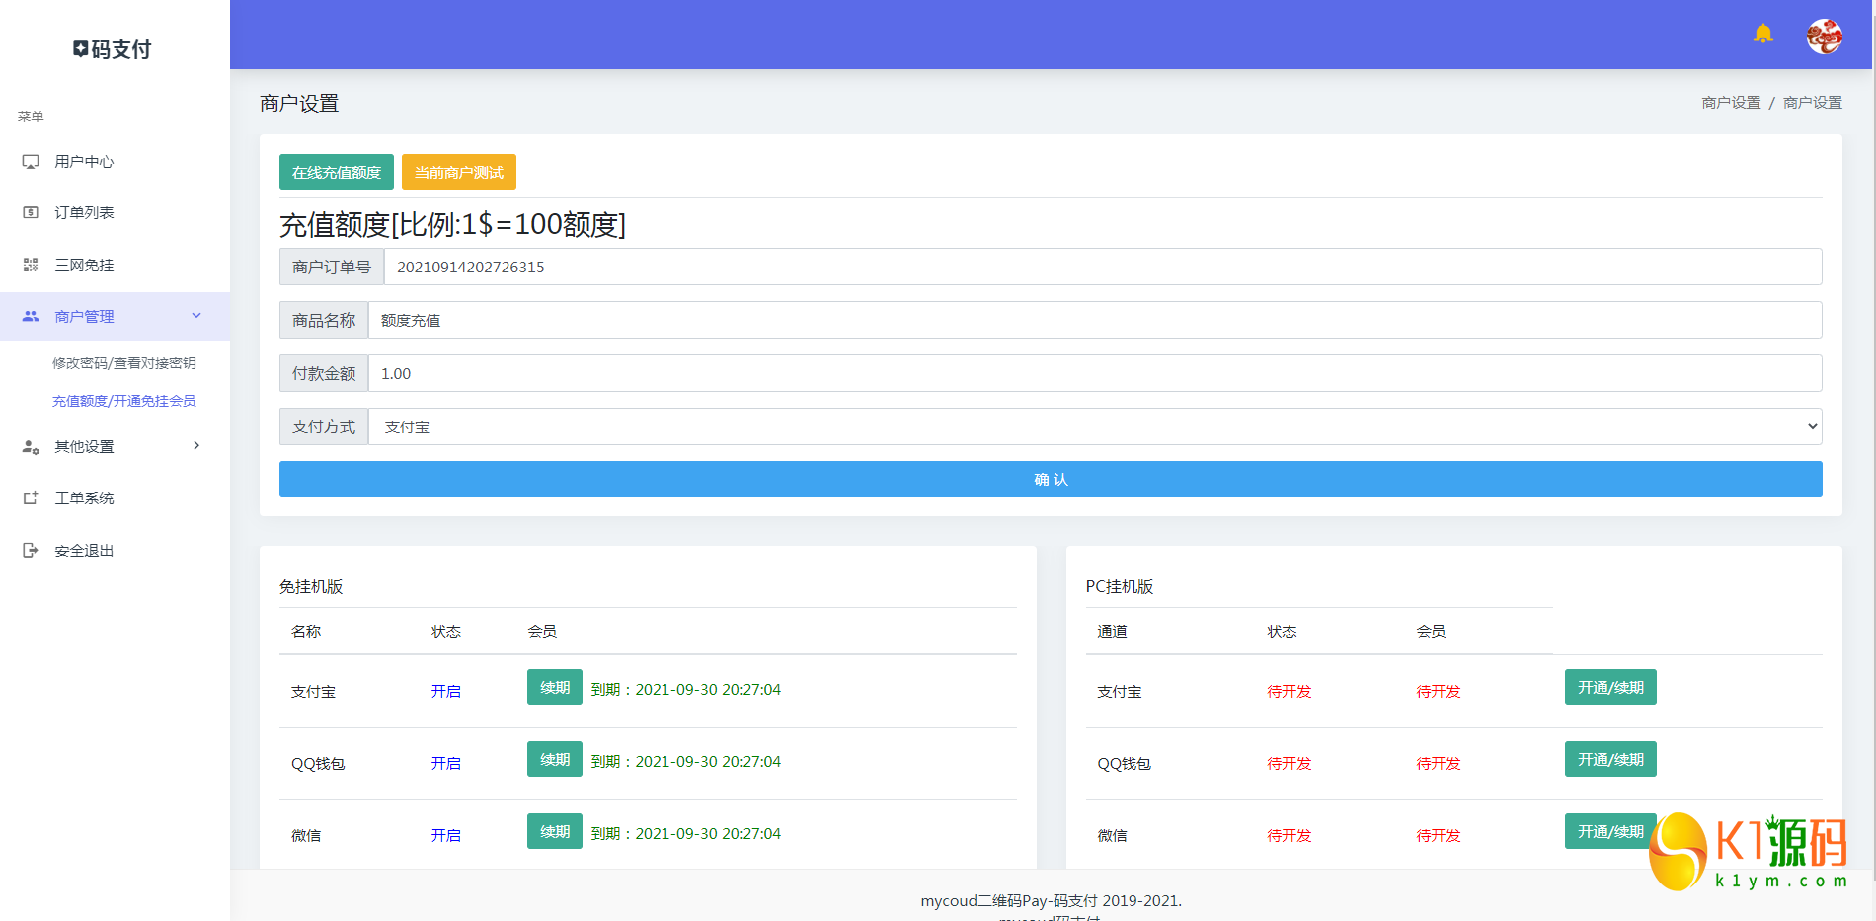This screenshot has width=1876, height=921.
Task: Open 修改密码/查看对接密钥 submenu item
Action: [124, 363]
